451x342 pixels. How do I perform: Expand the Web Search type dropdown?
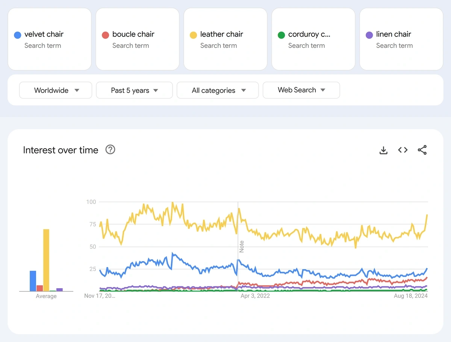(x=301, y=90)
